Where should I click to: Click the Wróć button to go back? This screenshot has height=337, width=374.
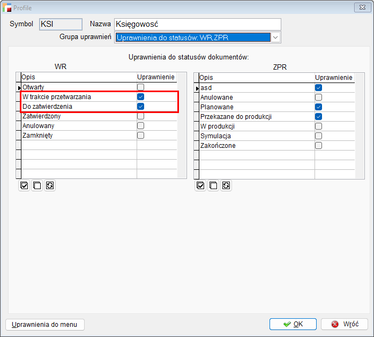(x=344, y=324)
